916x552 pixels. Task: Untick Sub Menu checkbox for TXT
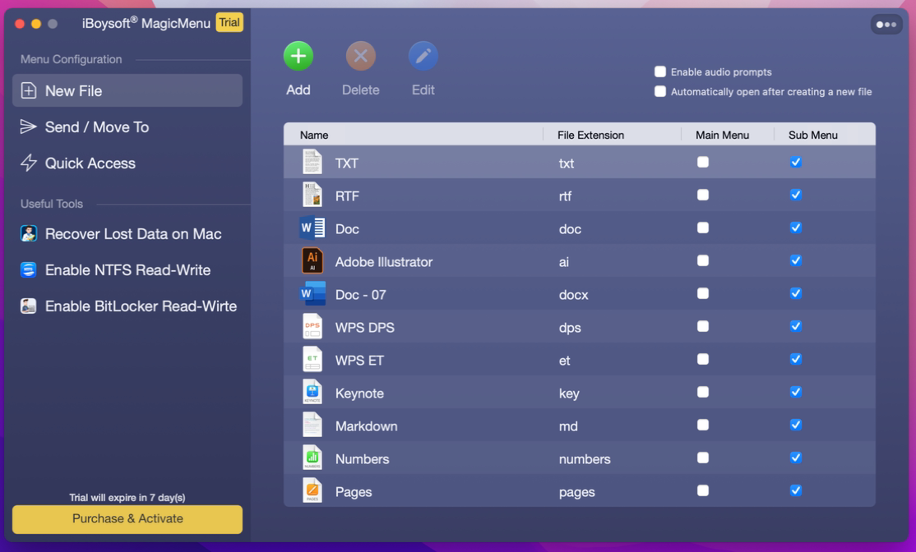796,162
